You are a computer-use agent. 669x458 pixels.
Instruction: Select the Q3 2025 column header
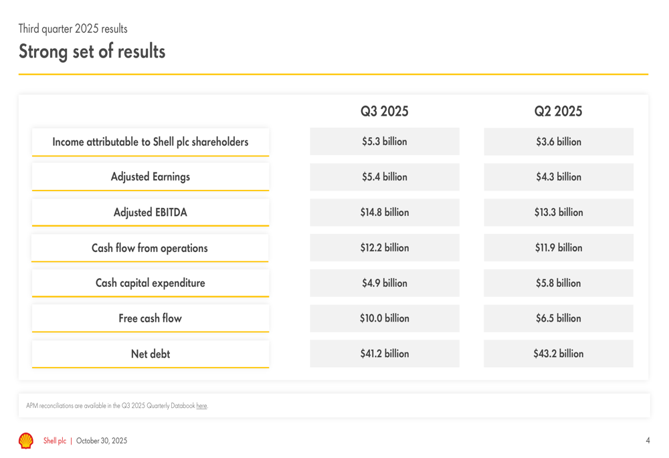384,112
